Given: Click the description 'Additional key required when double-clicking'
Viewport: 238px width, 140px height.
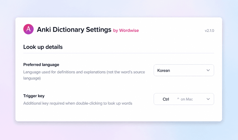Looking at the screenshot, I should tap(78, 103).
